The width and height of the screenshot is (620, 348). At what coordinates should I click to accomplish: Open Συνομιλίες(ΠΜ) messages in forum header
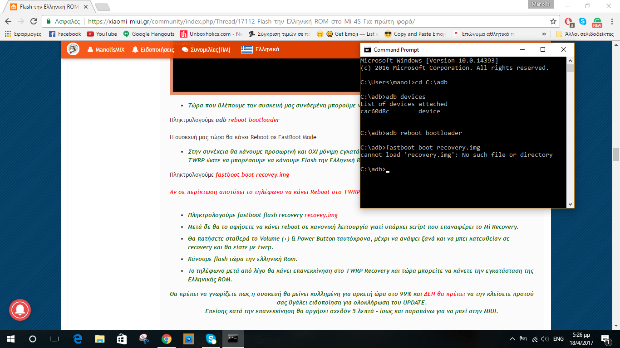click(206, 50)
